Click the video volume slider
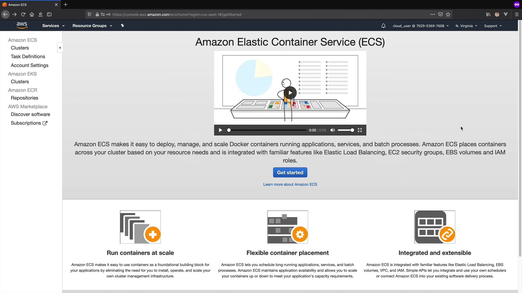522x293 pixels. pos(346,130)
